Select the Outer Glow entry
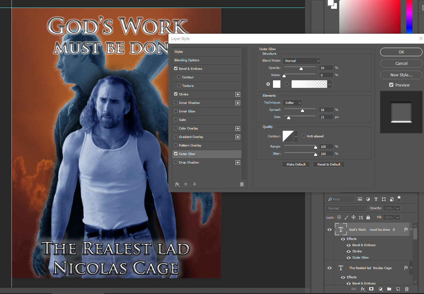 [207, 154]
